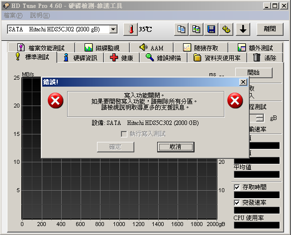Uncheck the 存取時間 checkbox
The height and width of the screenshot is (235, 291).
coord(237,187)
